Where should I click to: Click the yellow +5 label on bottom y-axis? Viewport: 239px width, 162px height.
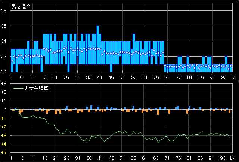pyautogui.click(x=3, y=152)
